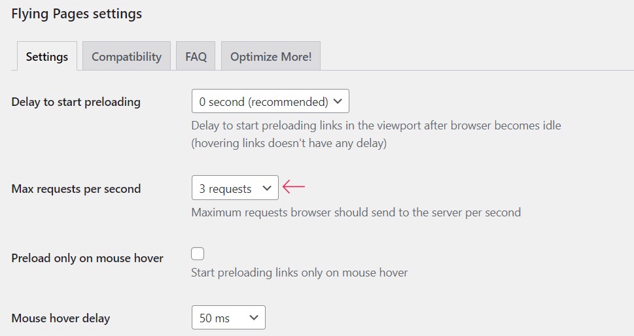Go to the Settings tab
Screen dimensions: 634x336
tap(47, 56)
